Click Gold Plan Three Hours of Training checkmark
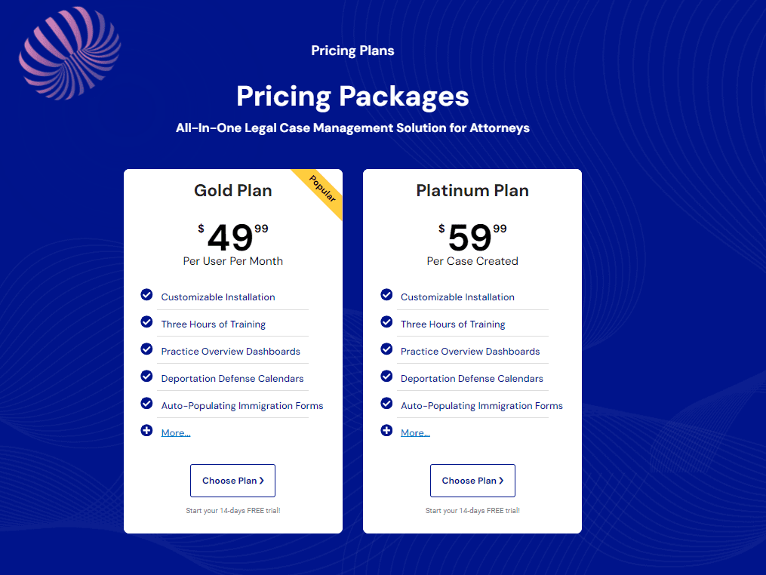 [x=147, y=322]
